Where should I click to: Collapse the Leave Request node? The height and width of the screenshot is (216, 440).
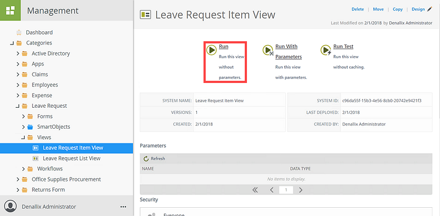(18, 106)
